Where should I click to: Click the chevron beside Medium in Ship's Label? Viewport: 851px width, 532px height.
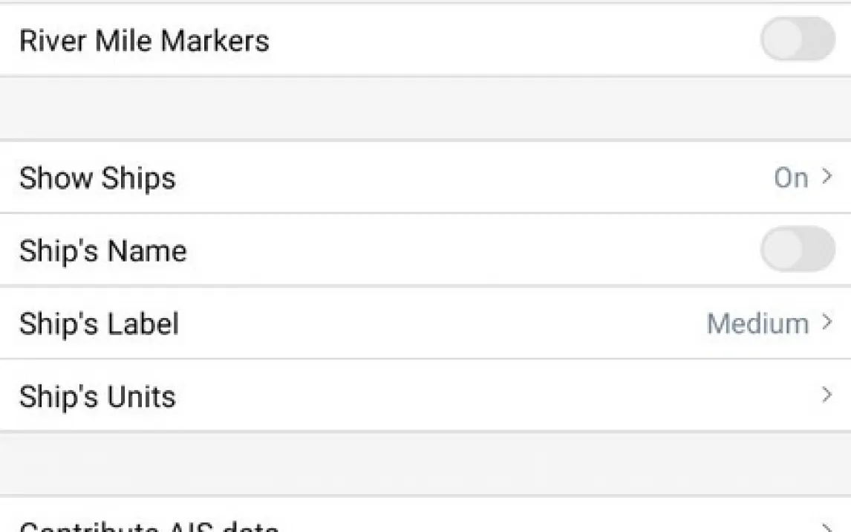826,322
